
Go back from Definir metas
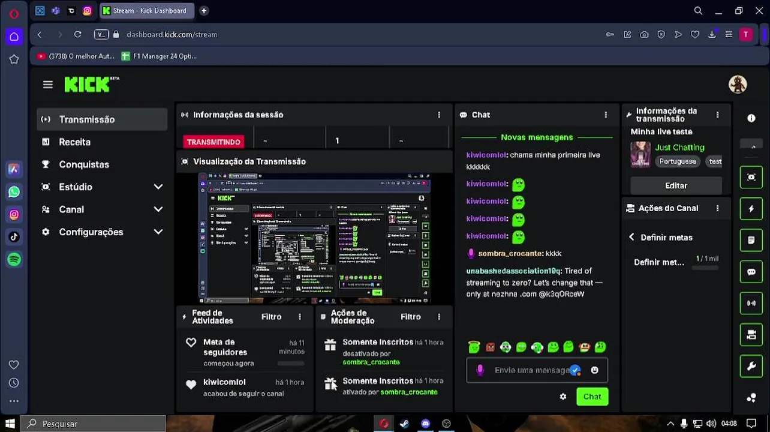click(x=631, y=238)
